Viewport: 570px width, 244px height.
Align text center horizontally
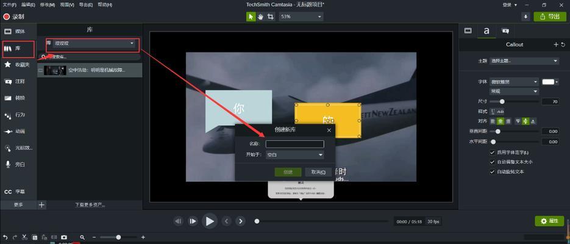pyautogui.click(x=501, y=121)
